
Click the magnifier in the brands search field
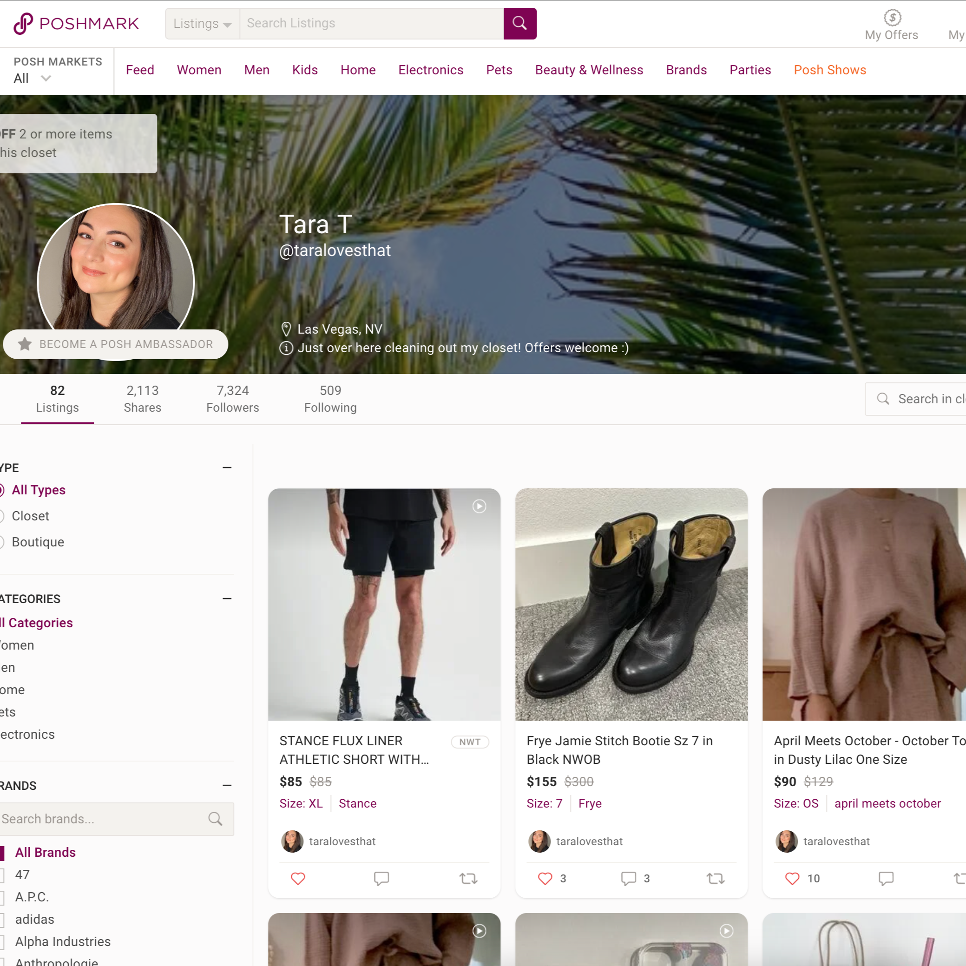pyautogui.click(x=215, y=819)
